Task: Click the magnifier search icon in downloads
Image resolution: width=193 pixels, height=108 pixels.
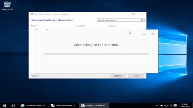Action: [x=142, y=20]
